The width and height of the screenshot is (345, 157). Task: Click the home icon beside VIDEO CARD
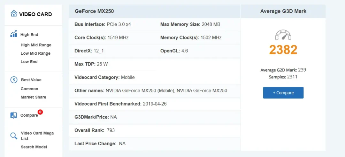(14, 14)
